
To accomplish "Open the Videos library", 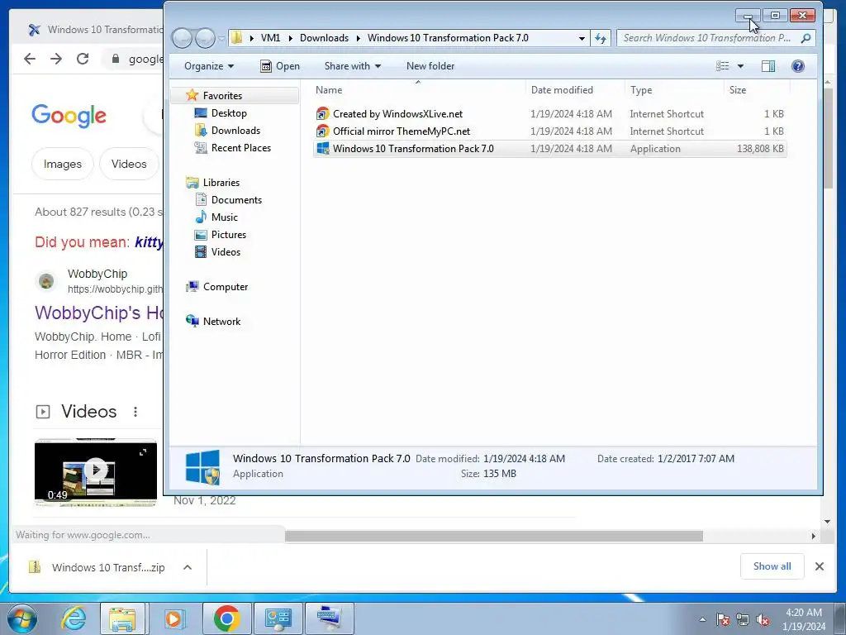I will click(226, 251).
